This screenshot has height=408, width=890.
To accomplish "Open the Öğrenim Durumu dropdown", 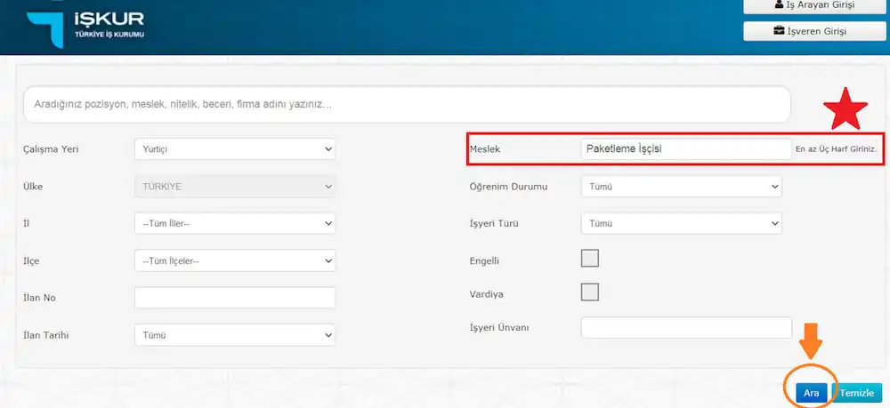I will 681,187.
